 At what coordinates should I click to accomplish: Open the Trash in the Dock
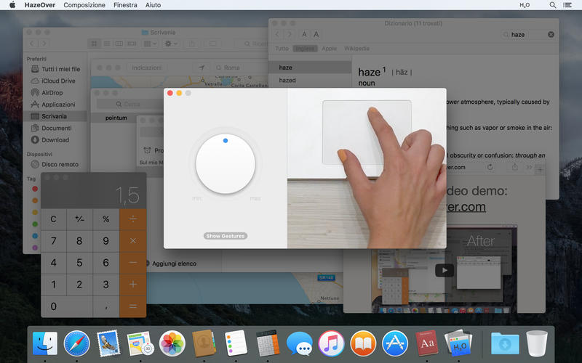coord(537,343)
